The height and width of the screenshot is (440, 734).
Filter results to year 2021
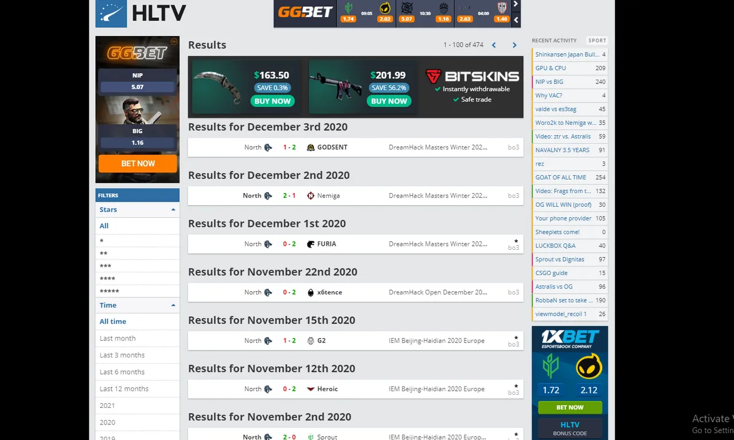138,406
